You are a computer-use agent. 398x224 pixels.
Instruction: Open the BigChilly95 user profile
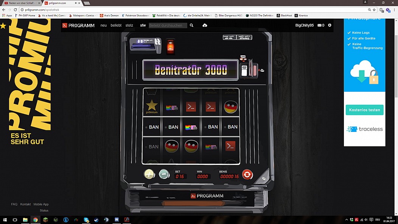304,25
